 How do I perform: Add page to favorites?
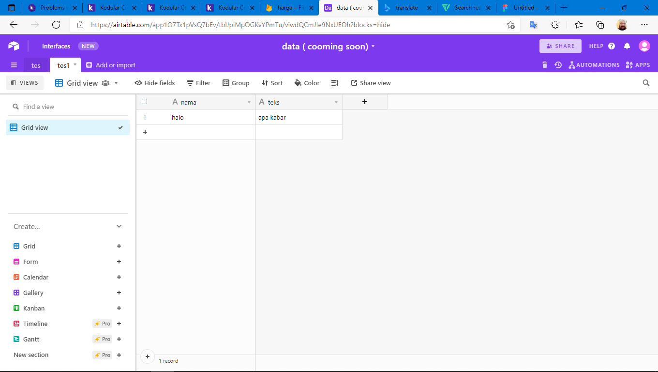coord(510,25)
